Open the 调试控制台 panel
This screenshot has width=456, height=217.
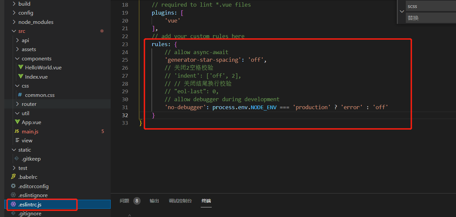pyautogui.click(x=180, y=200)
